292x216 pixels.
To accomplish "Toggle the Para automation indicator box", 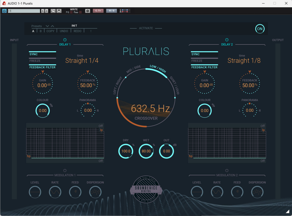I will tap(80, 12).
